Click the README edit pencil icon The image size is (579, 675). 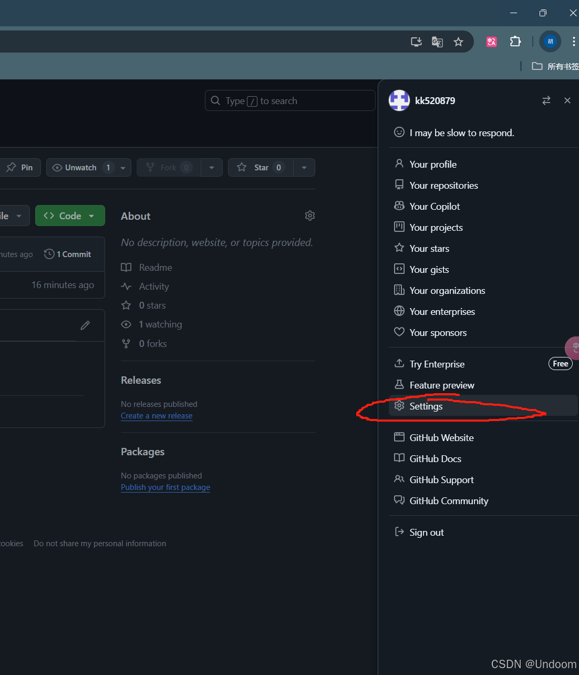[85, 325]
